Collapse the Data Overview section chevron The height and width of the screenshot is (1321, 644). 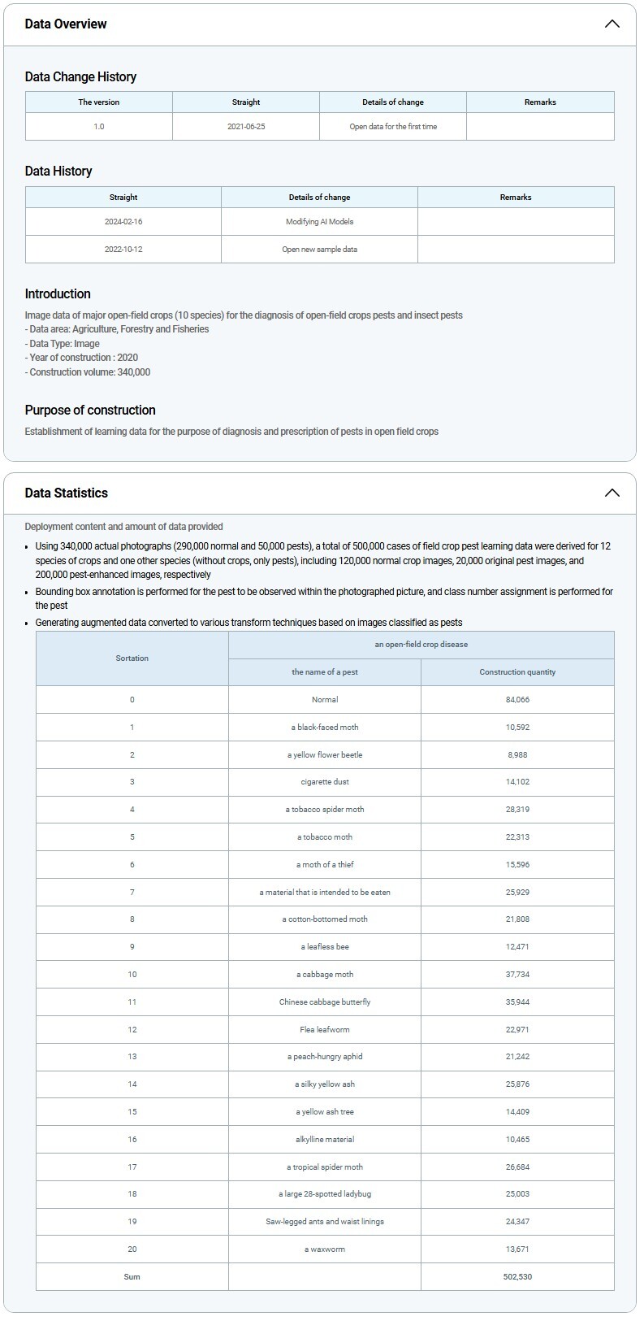[x=612, y=24]
